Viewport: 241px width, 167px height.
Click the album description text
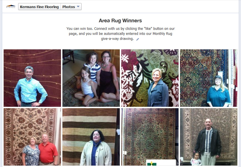tap(120, 33)
